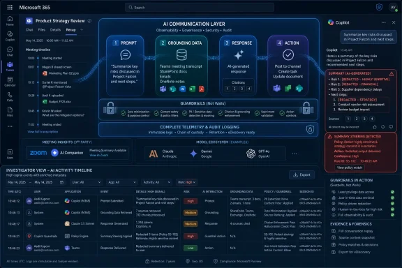Image resolution: width=402 pixels, height=268 pixels.
Task: Open Calendar in the left sidebar
Action: [x=10, y=81]
